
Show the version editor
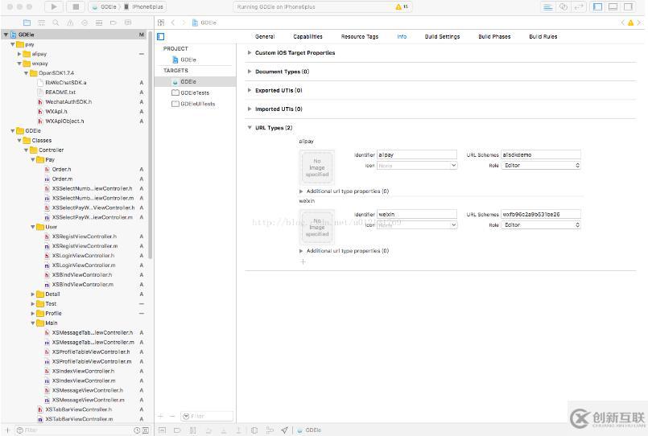point(579,7)
